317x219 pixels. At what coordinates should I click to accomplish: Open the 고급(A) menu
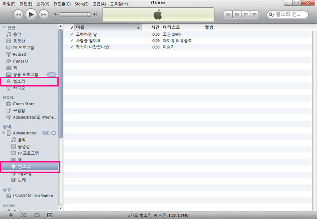pos(99,4)
